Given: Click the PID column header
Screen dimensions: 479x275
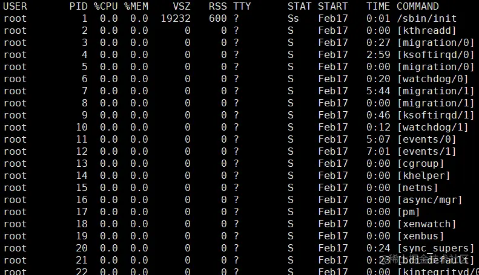Looking at the screenshot, I should 79,7.
